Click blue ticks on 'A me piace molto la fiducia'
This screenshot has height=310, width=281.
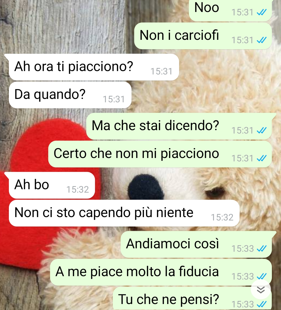click(x=261, y=276)
